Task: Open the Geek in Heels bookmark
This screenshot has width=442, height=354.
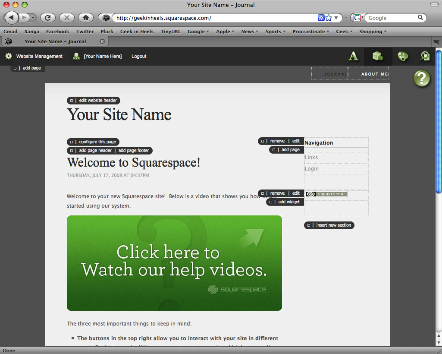Action: (x=137, y=32)
